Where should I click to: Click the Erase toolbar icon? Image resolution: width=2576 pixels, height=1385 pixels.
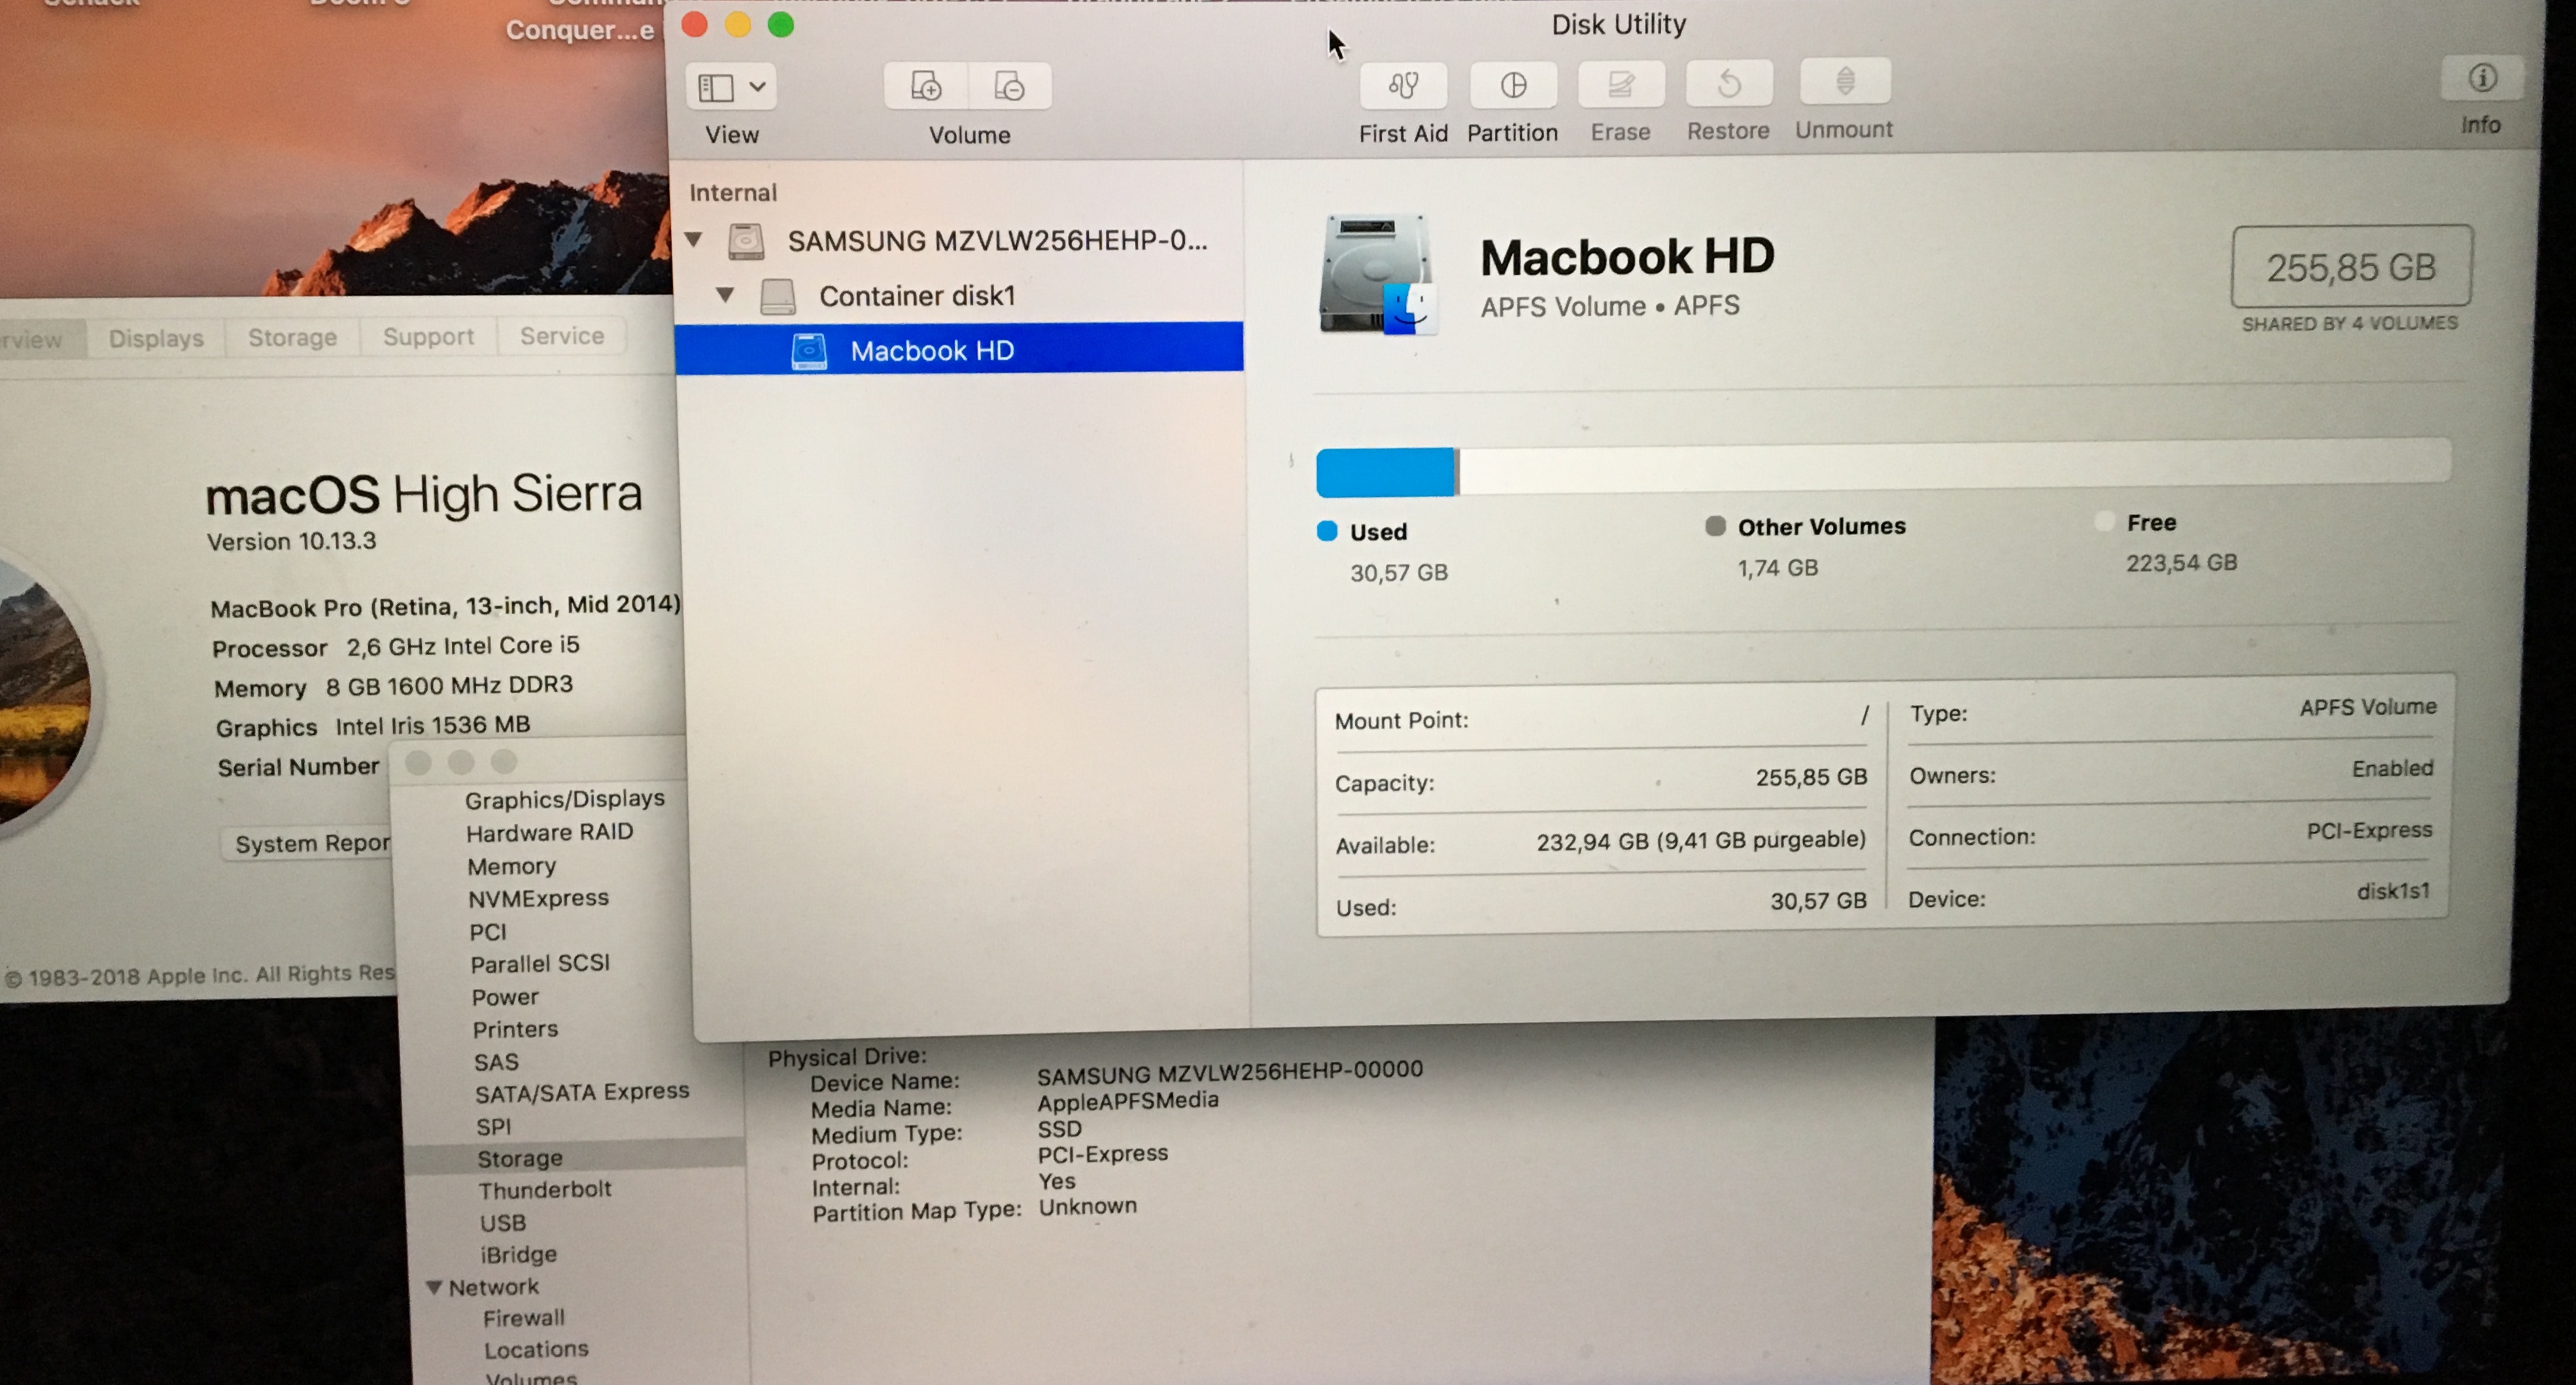[1620, 85]
